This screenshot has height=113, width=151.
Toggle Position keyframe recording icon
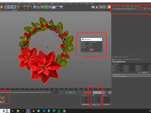[94, 93]
